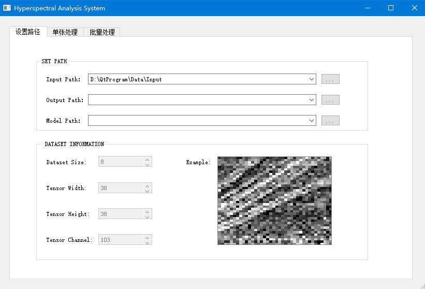425x289 pixels.
Task: Click the DATASET INFORMATION group title
Action: 74,144
